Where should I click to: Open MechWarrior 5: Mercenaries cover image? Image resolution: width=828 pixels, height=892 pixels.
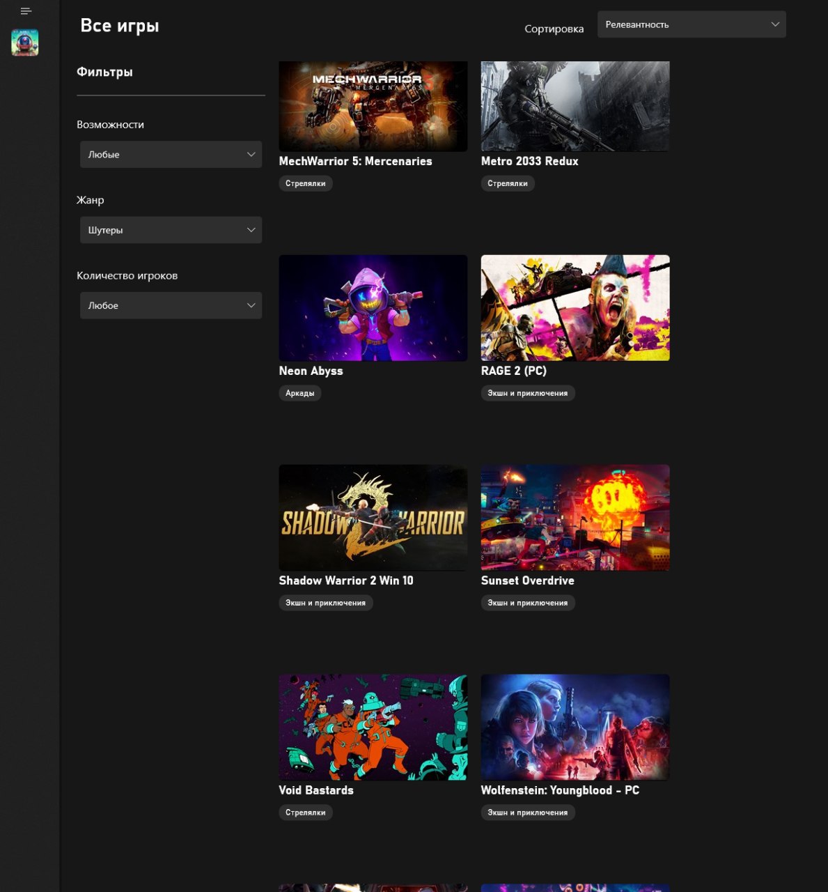(373, 106)
